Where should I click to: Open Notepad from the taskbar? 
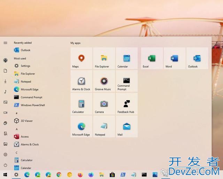tap(133, 174)
